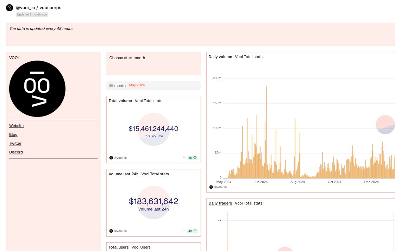Visit the Twitter link
Screen dimensions: 395x251
[15, 143]
